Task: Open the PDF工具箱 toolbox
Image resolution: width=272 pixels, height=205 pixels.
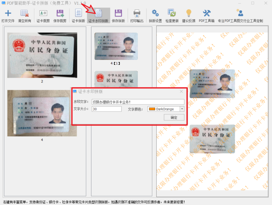Action: click(x=207, y=13)
